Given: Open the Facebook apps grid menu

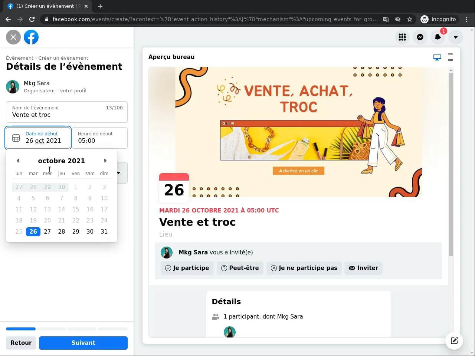Looking at the screenshot, I should [402, 37].
